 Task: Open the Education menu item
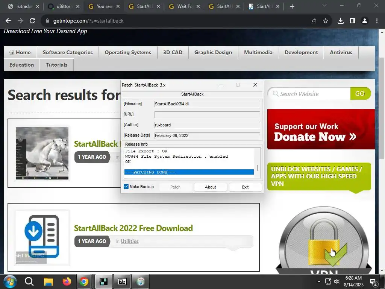(21, 65)
